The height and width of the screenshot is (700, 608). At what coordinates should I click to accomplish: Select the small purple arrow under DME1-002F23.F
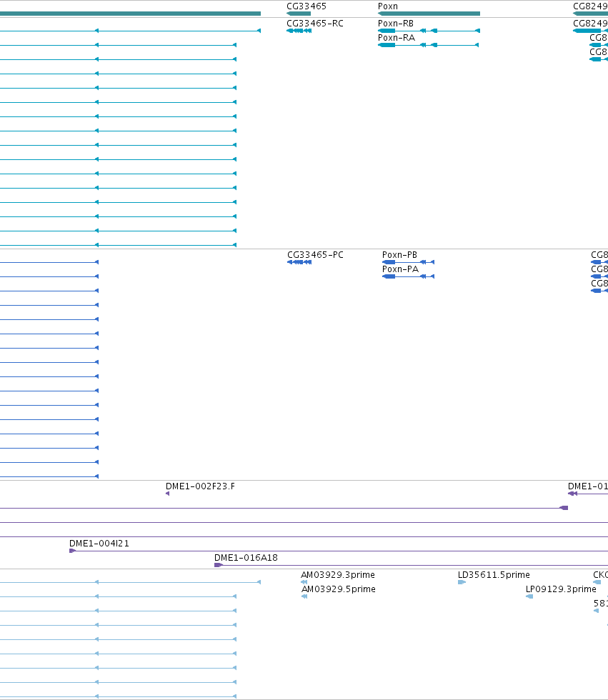[x=167, y=494]
